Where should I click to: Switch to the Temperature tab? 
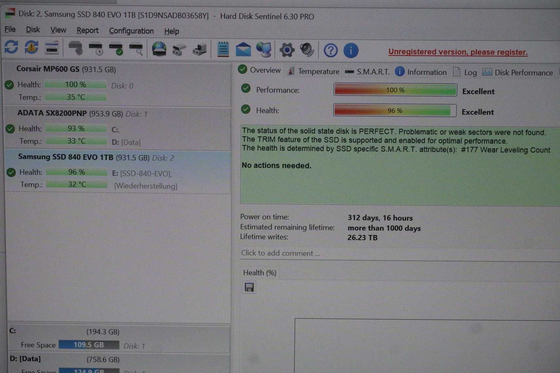click(x=313, y=71)
